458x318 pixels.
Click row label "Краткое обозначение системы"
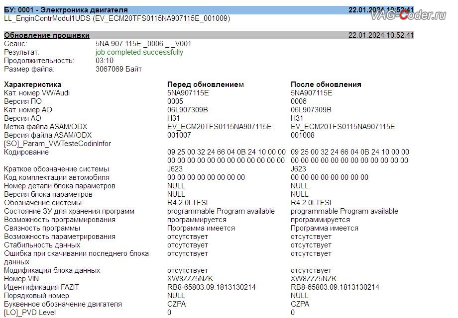[x=56, y=169]
